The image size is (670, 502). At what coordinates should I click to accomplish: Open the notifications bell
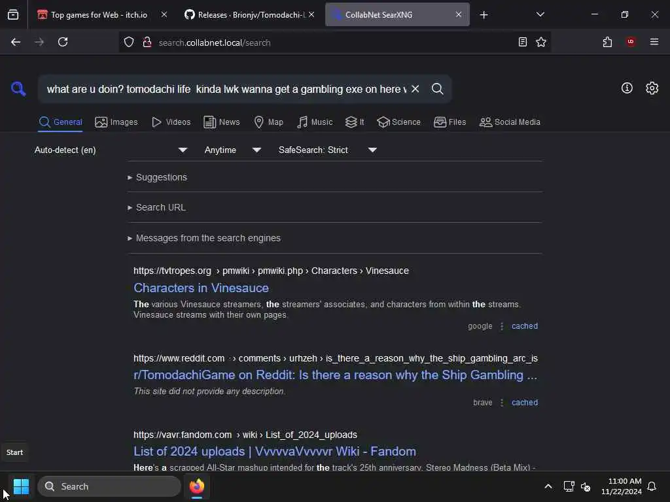coord(652,486)
